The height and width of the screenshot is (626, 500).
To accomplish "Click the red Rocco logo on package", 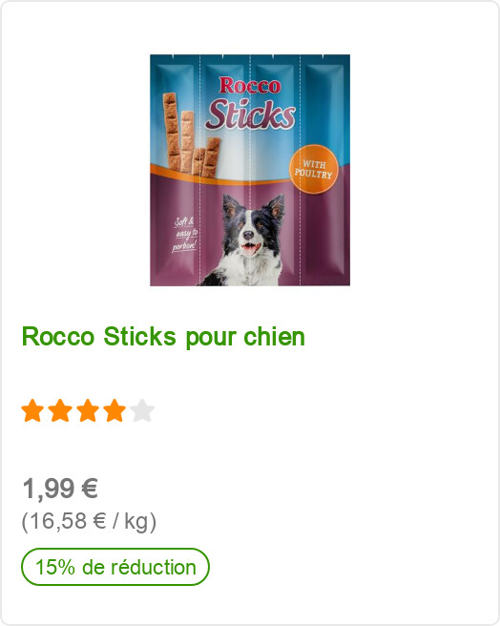I will tap(250, 86).
